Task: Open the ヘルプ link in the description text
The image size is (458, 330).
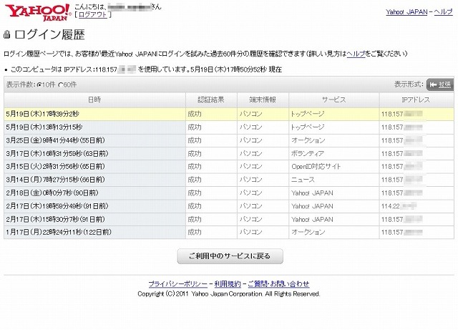Action: [x=356, y=54]
